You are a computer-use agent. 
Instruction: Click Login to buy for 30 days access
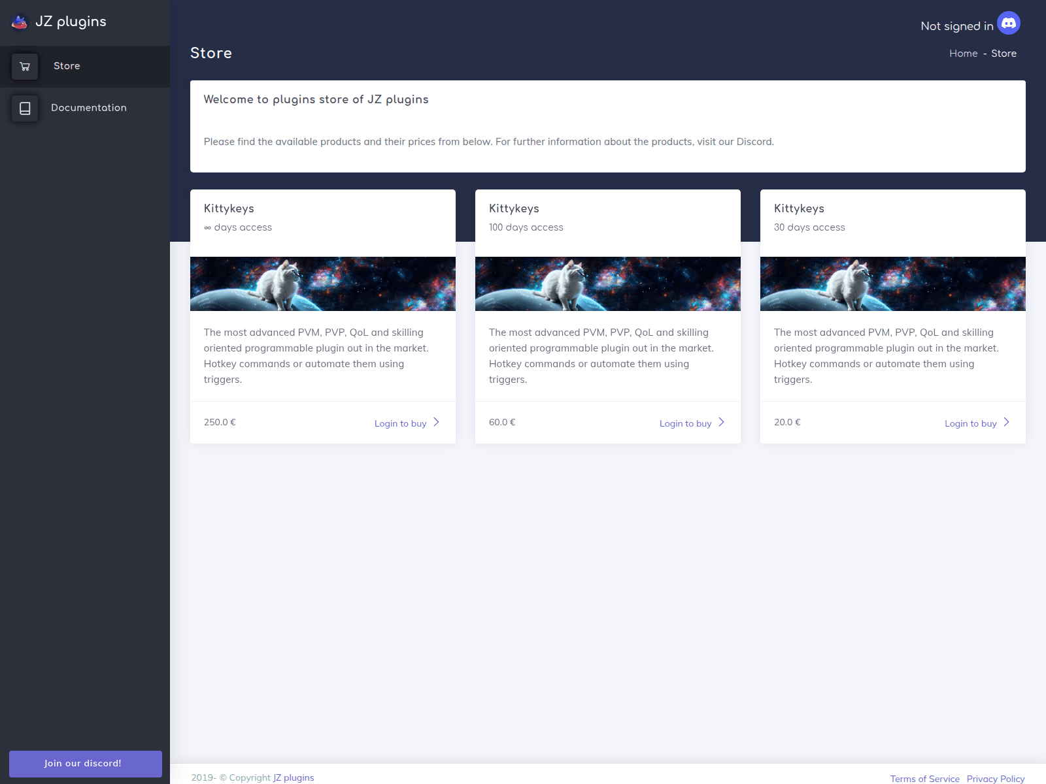coord(970,423)
